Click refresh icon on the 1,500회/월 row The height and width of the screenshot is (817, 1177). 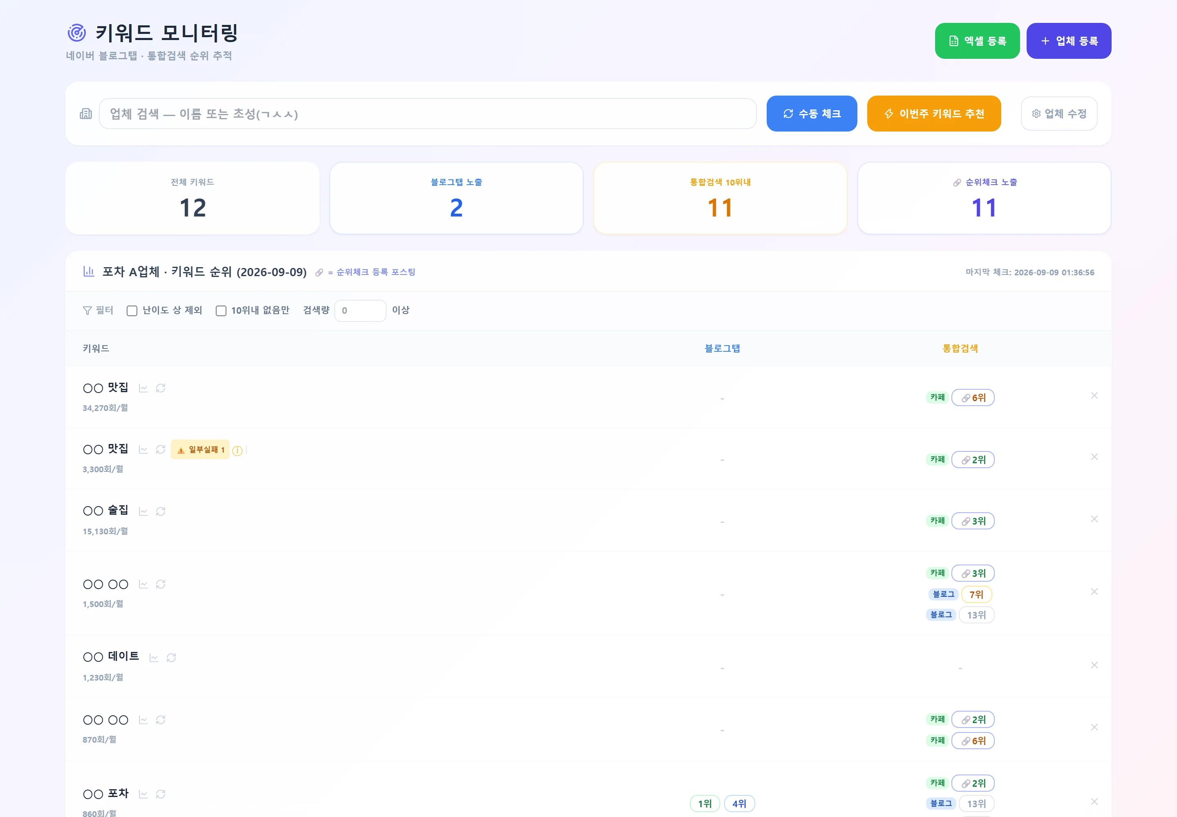point(160,585)
